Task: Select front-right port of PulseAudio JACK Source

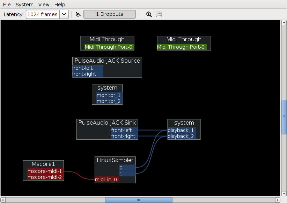Action: [88, 74]
